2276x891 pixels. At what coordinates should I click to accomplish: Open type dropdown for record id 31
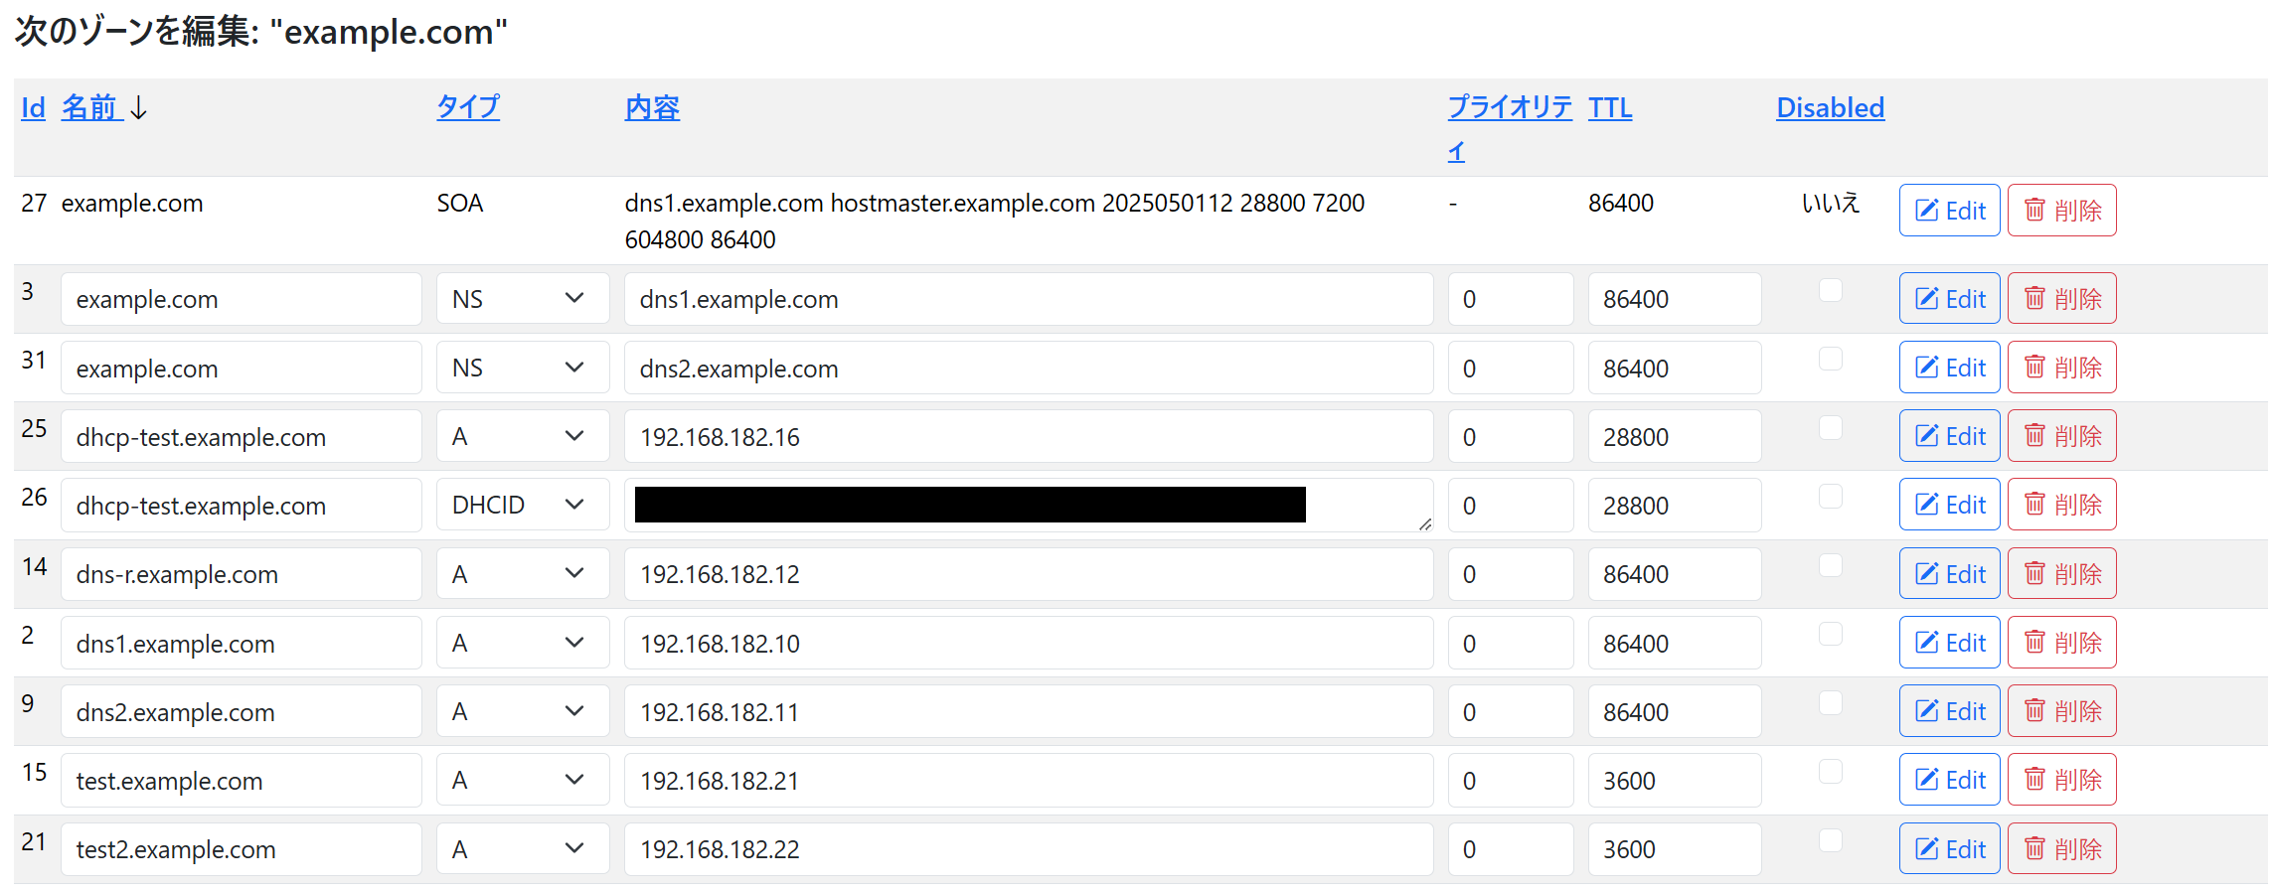pos(523,367)
